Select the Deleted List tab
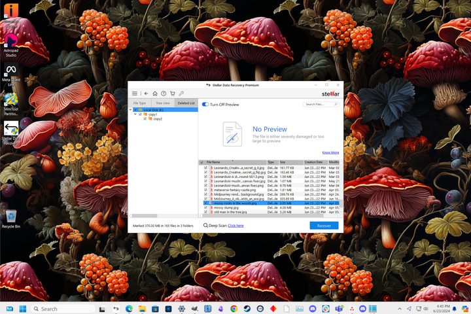Screen dimensions: 471x314 point(186,103)
